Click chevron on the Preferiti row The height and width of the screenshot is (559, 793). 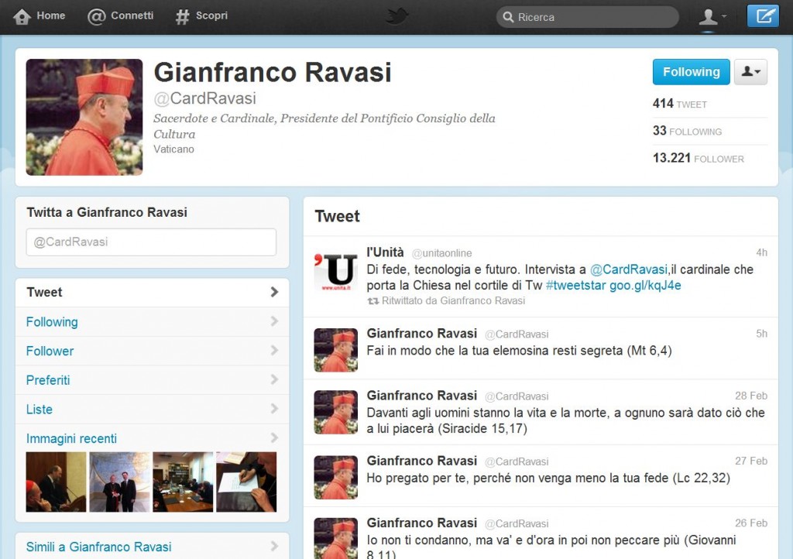pos(274,379)
